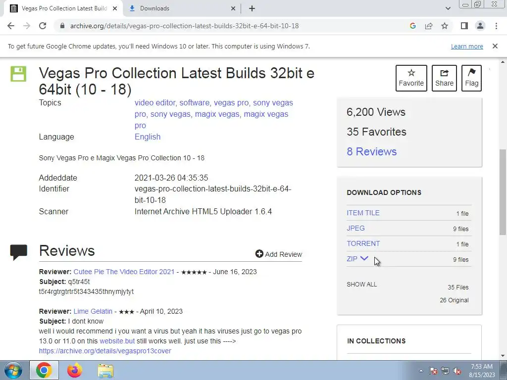The image size is (507, 380).
Task: Open the video editor topic link
Action: [155, 103]
